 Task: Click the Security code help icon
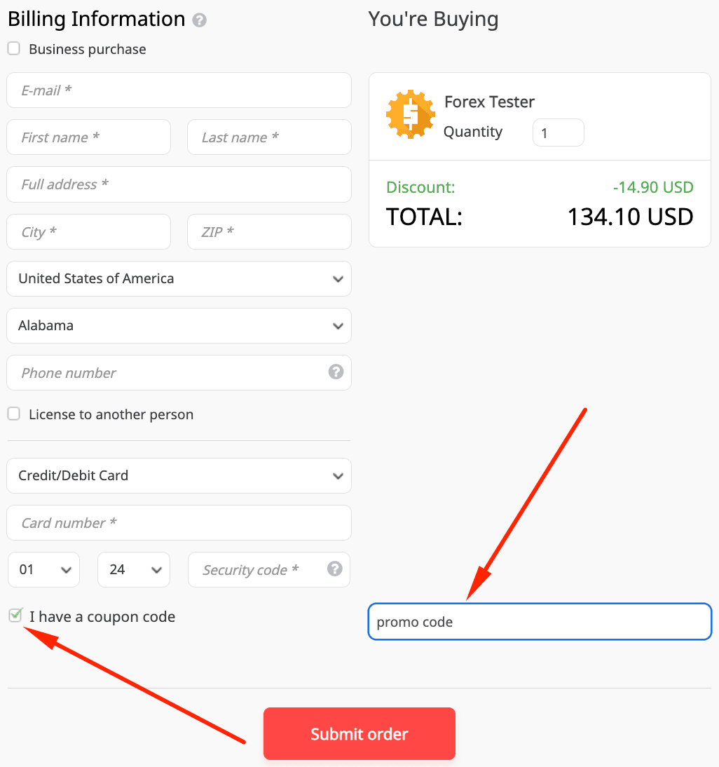(334, 569)
